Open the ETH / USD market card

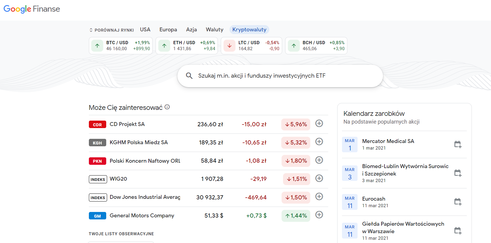click(x=187, y=46)
